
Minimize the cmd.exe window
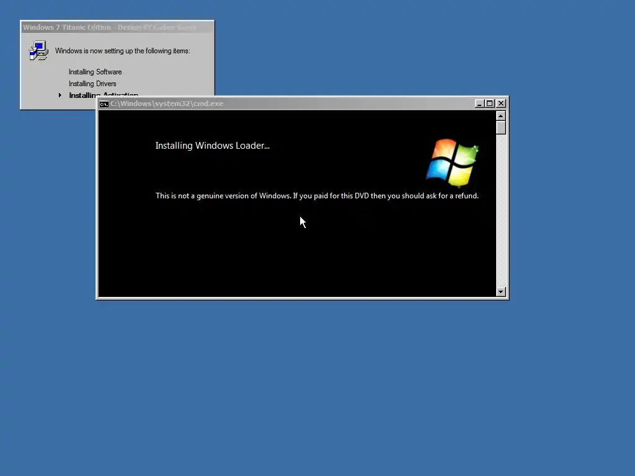479,104
